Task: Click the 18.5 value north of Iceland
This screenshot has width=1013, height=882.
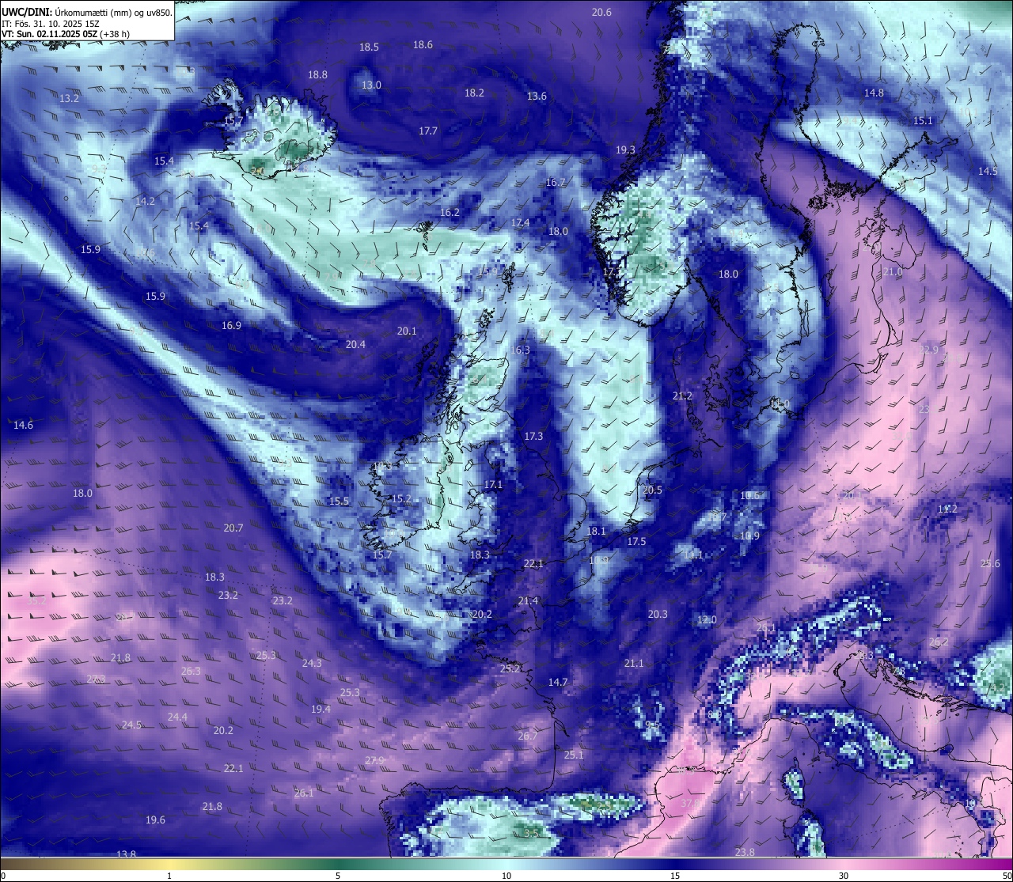Action: point(369,47)
